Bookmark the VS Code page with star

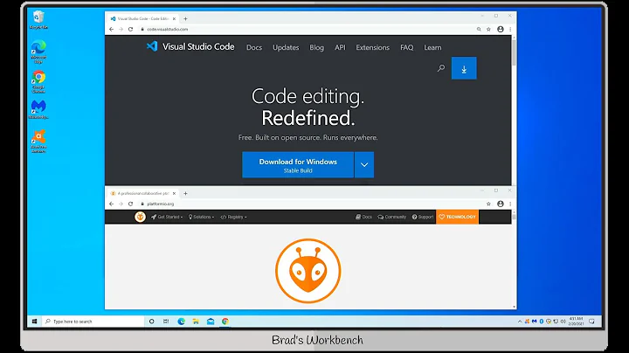click(488, 30)
